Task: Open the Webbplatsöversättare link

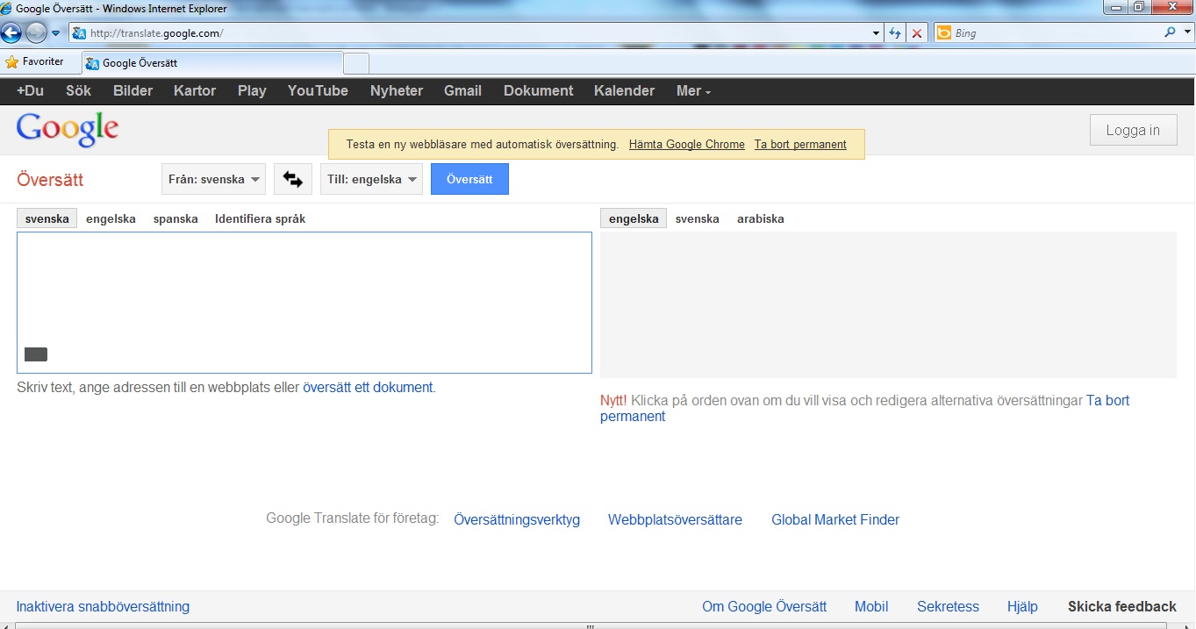Action: point(675,519)
